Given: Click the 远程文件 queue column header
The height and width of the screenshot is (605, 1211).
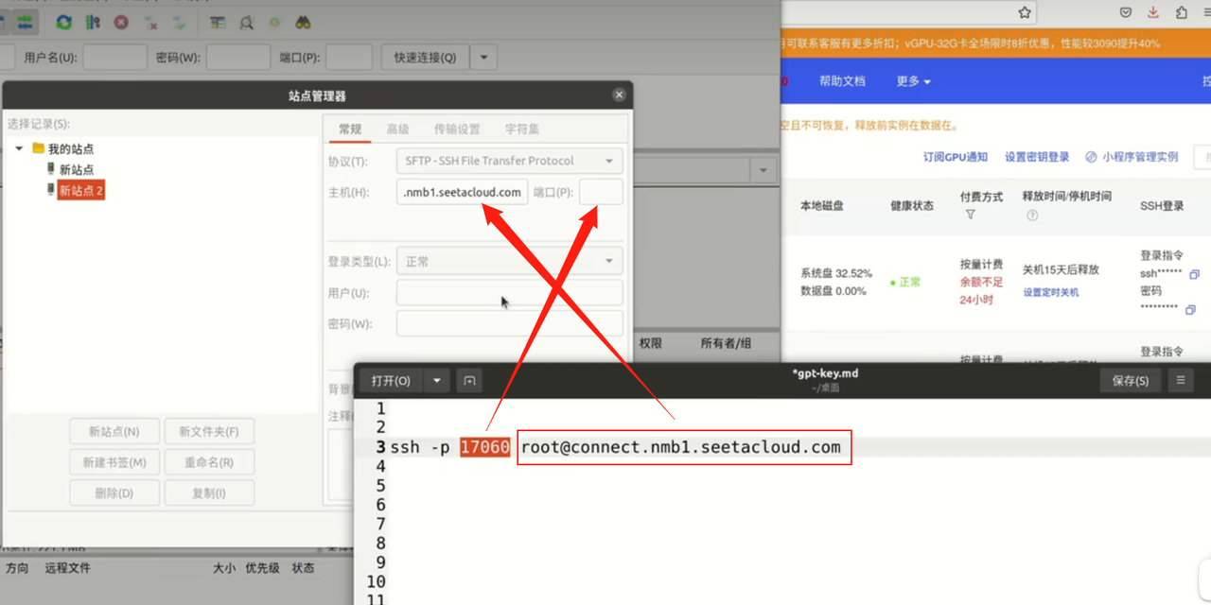Looking at the screenshot, I should coord(67,568).
